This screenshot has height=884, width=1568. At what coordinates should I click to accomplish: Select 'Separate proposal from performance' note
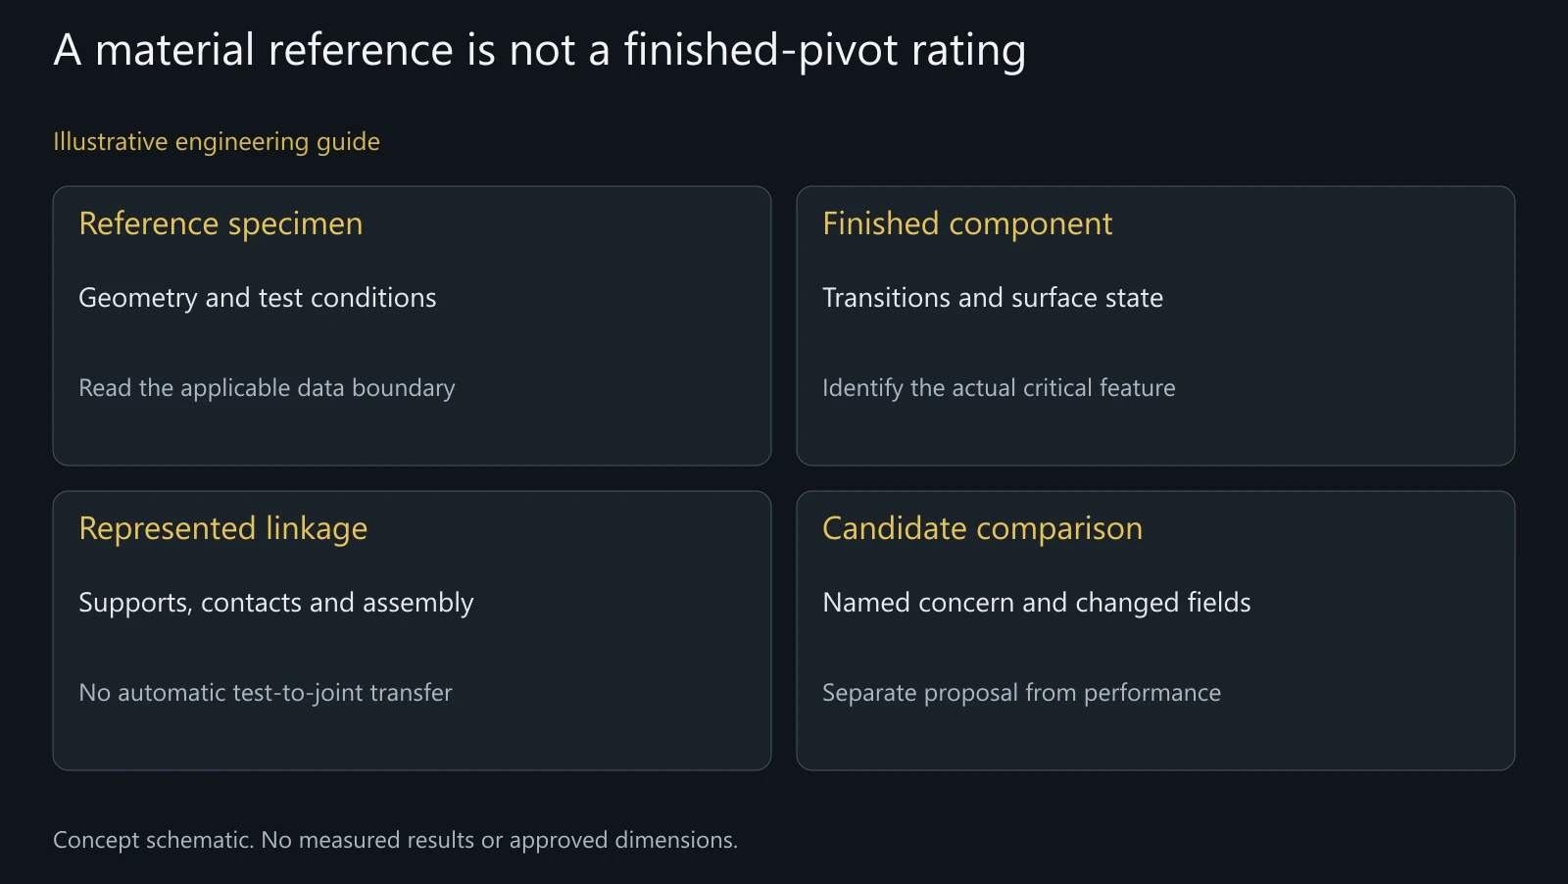[x=1021, y=693]
